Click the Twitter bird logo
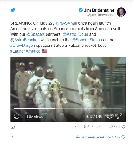 pos(13,10)
